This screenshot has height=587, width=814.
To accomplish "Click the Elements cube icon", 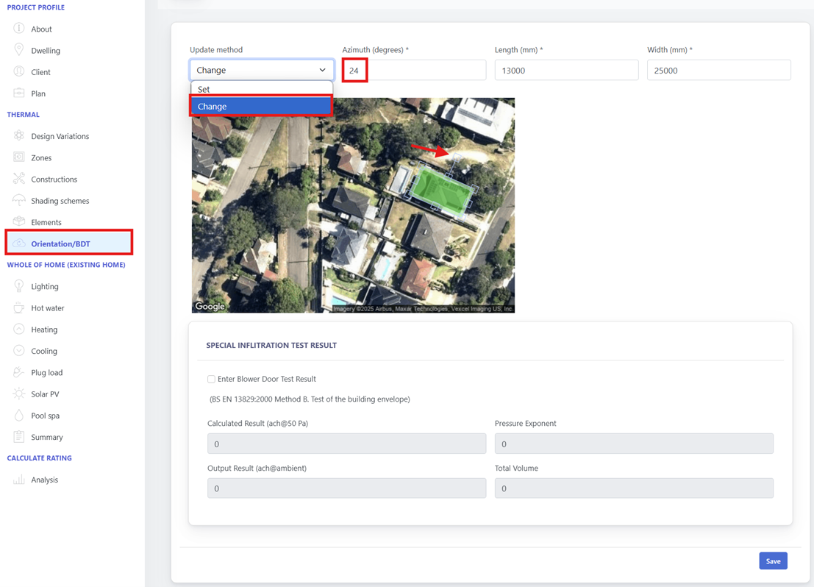I will click(x=18, y=221).
